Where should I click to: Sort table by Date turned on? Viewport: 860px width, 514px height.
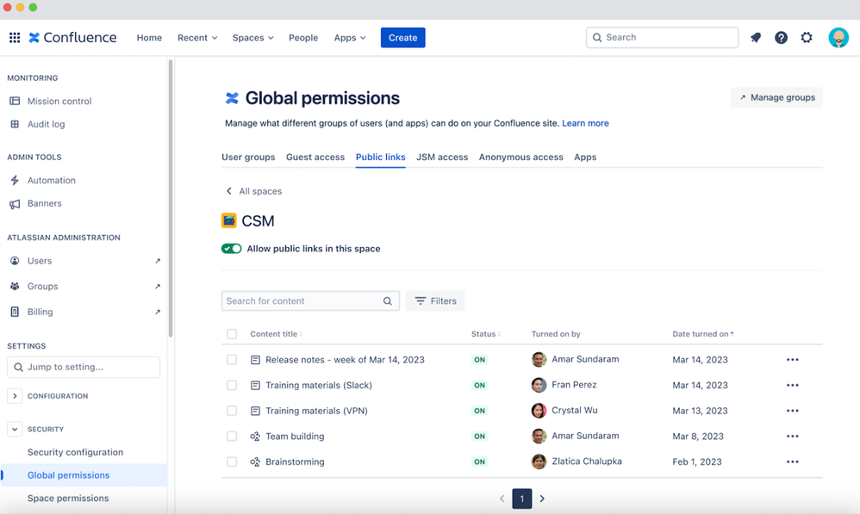703,334
